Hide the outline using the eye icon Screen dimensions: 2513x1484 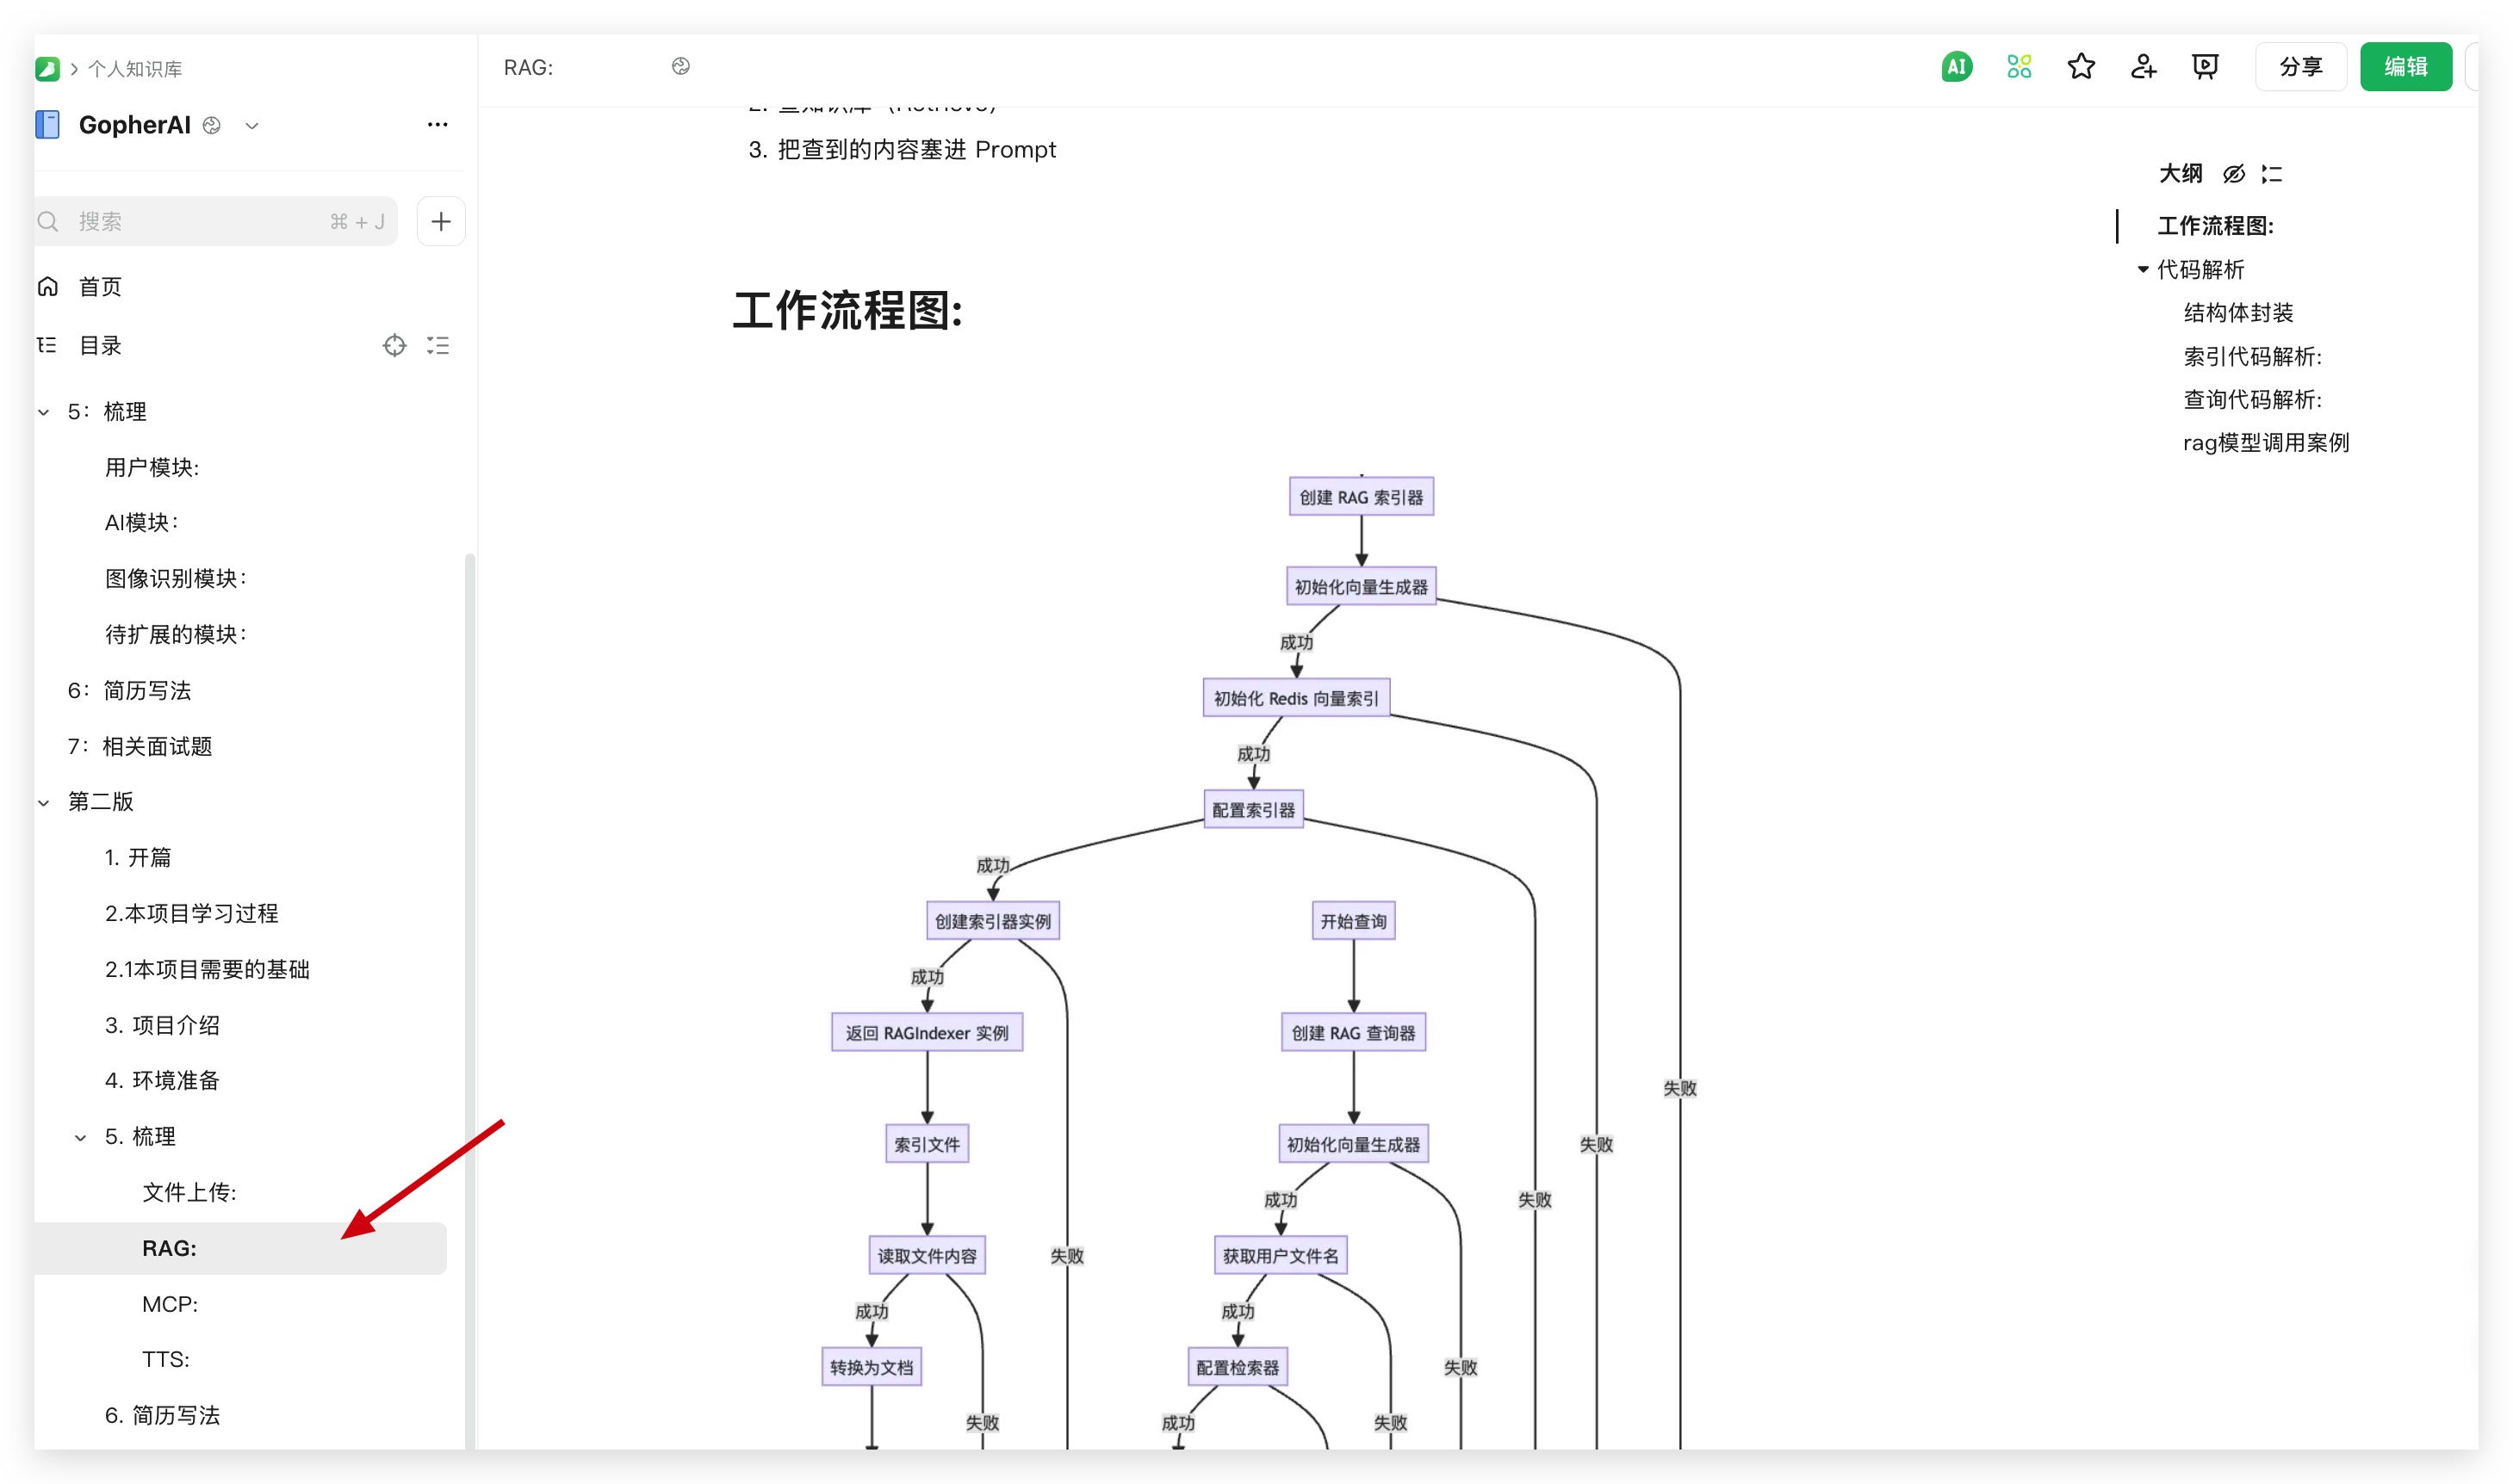click(2234, 174)
